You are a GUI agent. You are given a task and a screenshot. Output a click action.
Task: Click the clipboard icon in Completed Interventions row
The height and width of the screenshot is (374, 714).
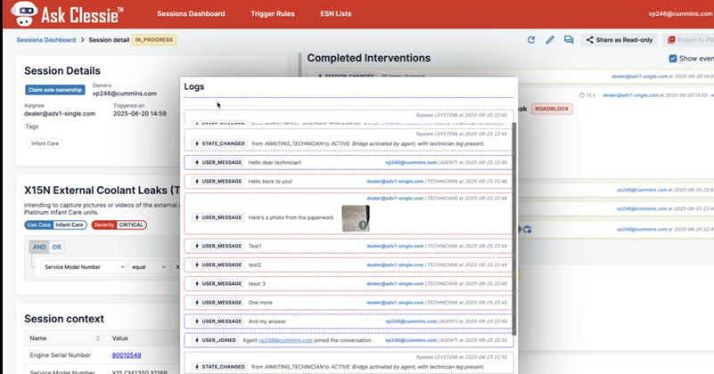pyautogui.click(x=527, y=230)
